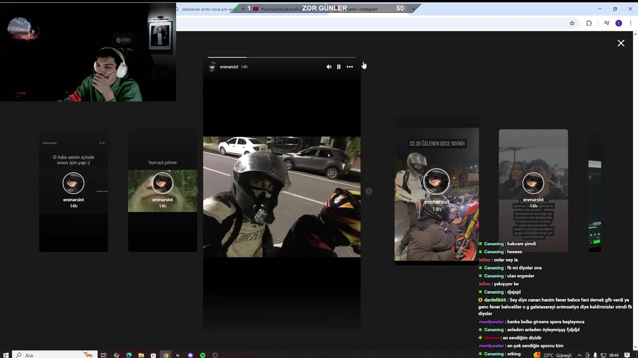Open a new Chrome tab with plus
The image size is (638, 358).
tap(413, 9)
